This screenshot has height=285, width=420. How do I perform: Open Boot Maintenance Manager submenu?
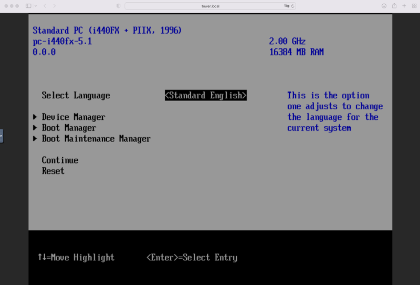pyautogui.click(x=96, y=139)
